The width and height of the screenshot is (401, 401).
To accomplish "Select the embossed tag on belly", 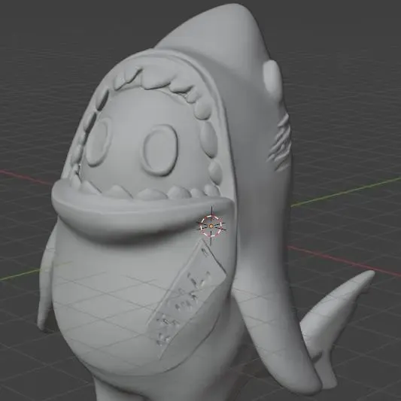I will point(187,299).
